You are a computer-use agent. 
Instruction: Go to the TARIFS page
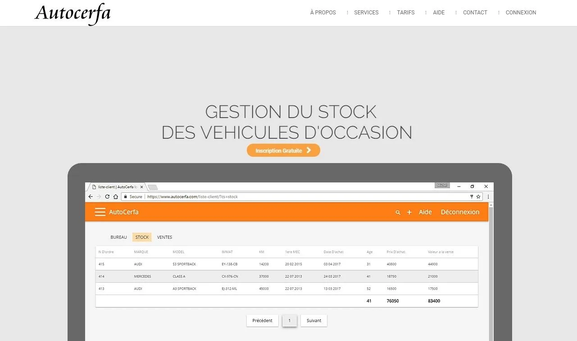(406, 13)
